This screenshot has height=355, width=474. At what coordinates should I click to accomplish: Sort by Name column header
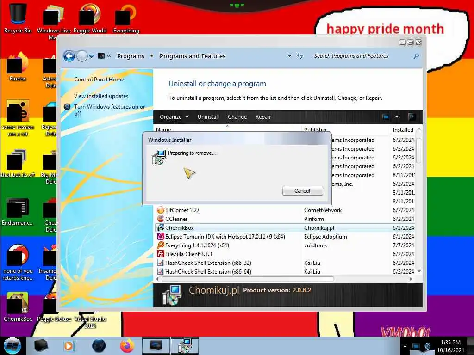click(163, 129)
